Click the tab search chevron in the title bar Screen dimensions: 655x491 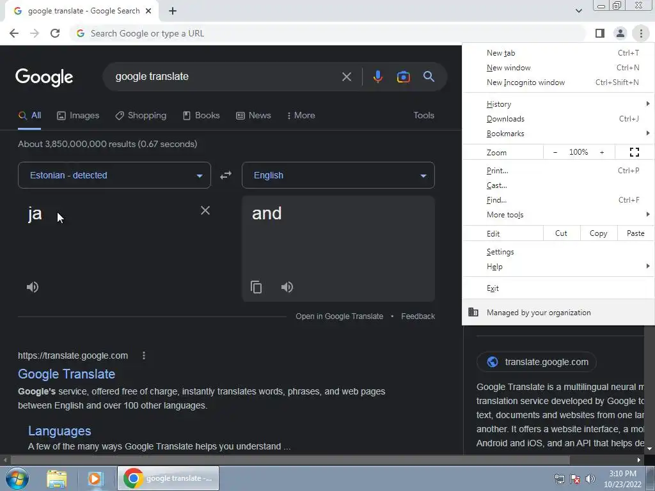[578, 11]
